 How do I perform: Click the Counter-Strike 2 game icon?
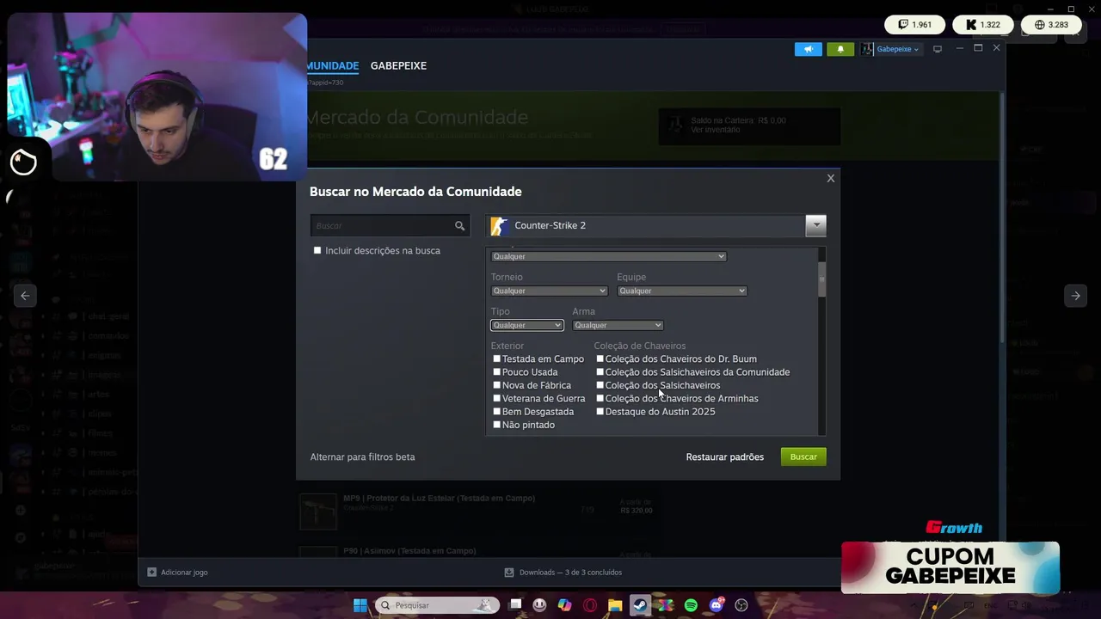point(499,226)
